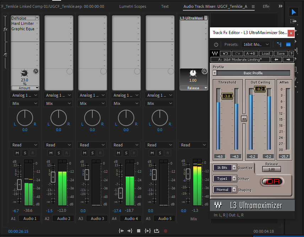This screenshot has height=237, width=304.
Task: Select the Selection tool arrow icon
Action: pos(294,12)
